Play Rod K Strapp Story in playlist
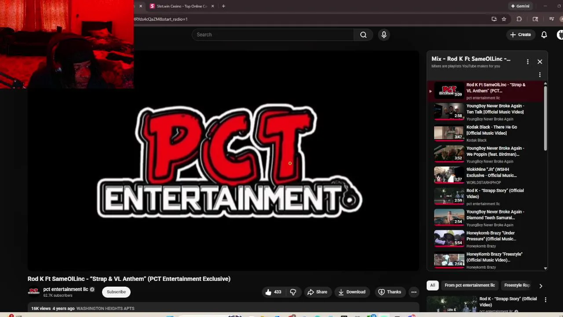Image resolution: width=563 pixels, height=317 pixels. (486, 197)
